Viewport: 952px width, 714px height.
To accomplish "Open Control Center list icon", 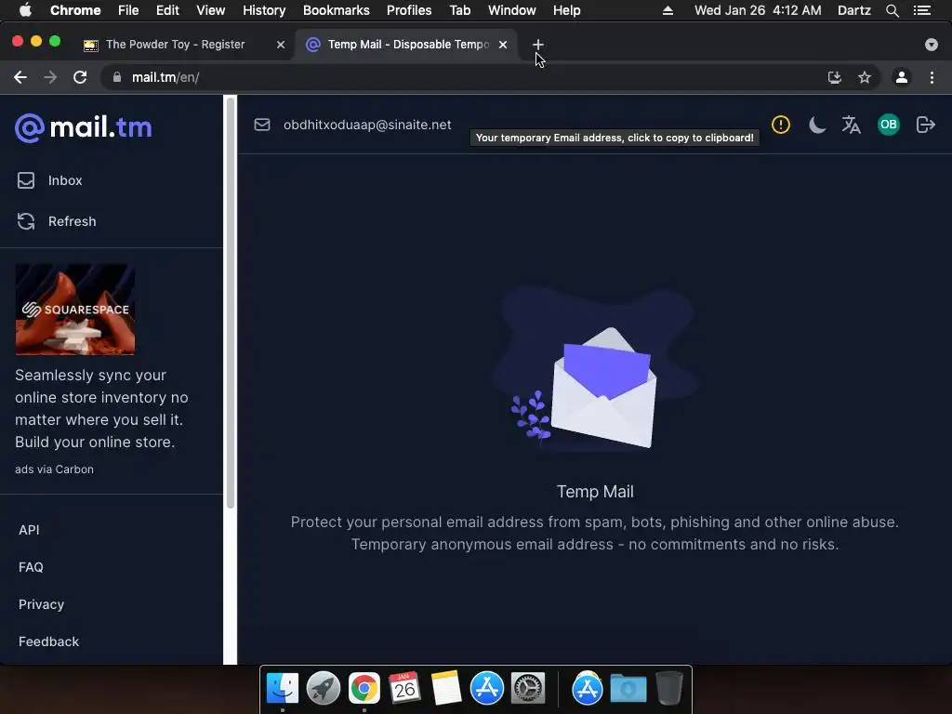I will [x=922, y=10].
